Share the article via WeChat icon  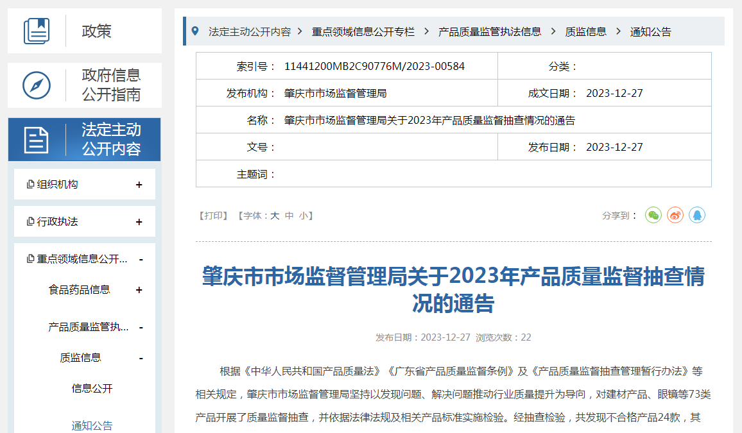(x=653, y=216)
